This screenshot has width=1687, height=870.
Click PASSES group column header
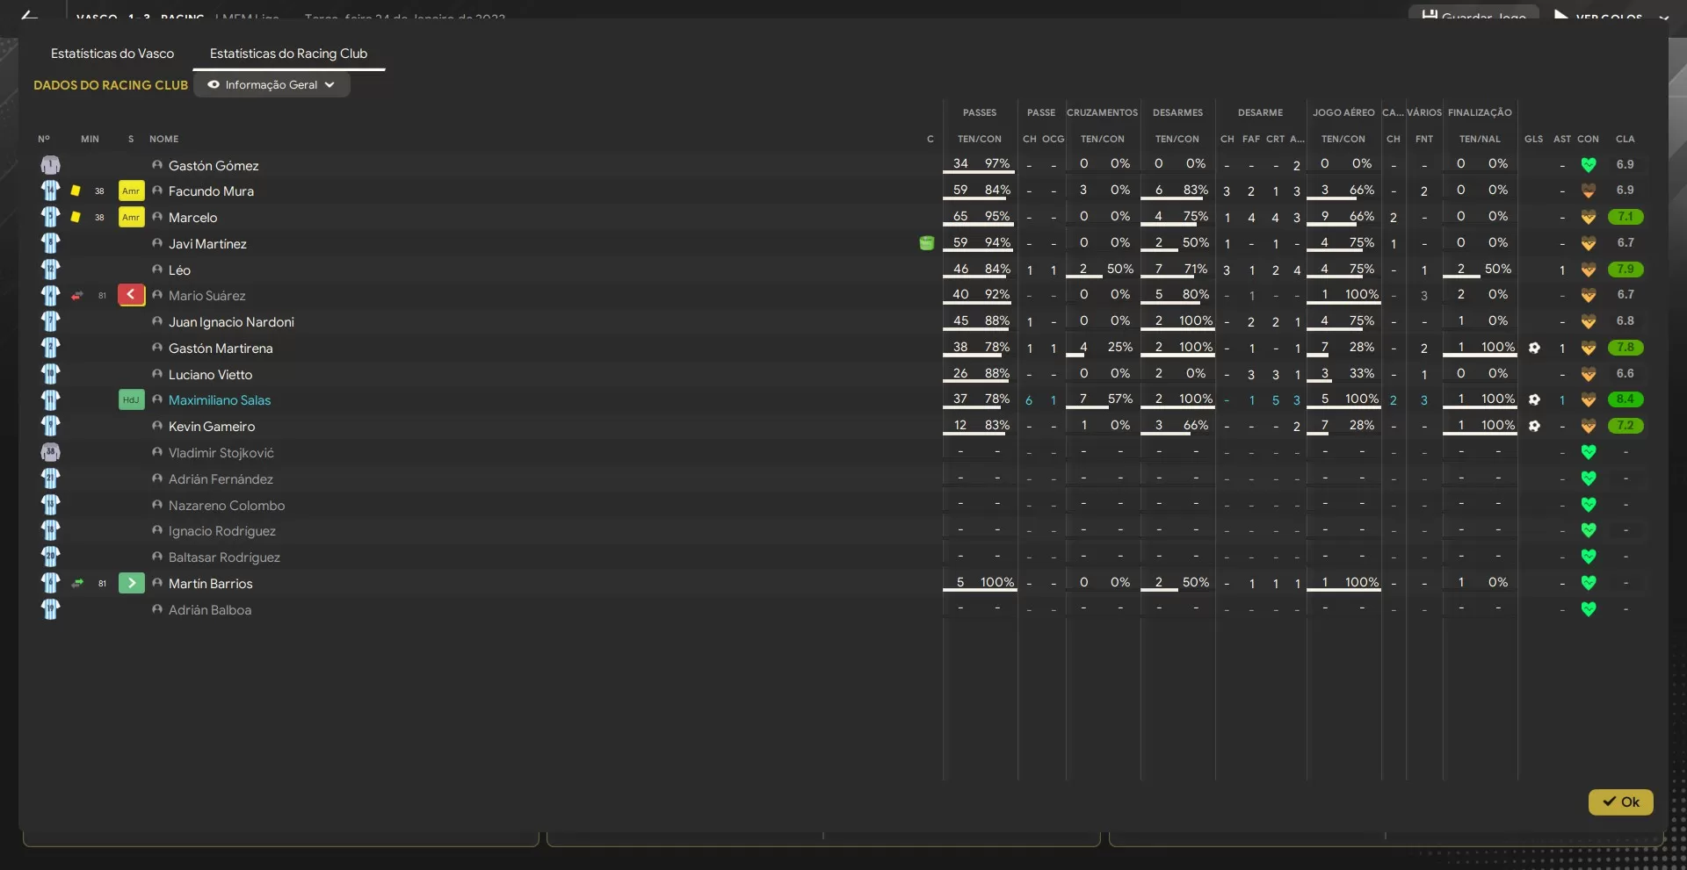pyautogui.click(x=980, y=112)
